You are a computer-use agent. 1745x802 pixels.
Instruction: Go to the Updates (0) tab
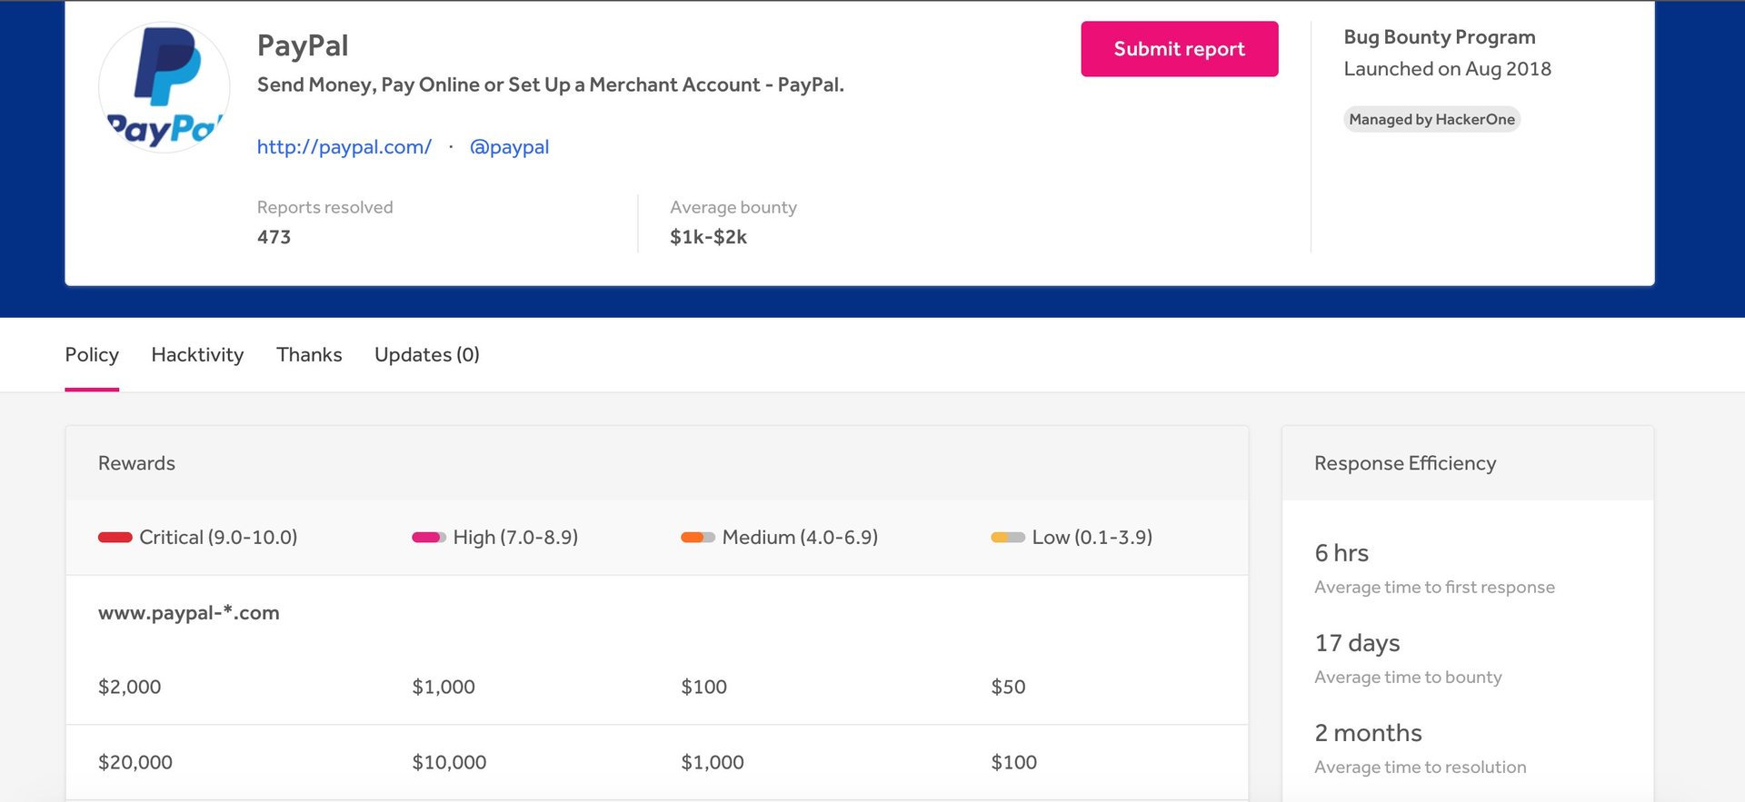(427, 355)
